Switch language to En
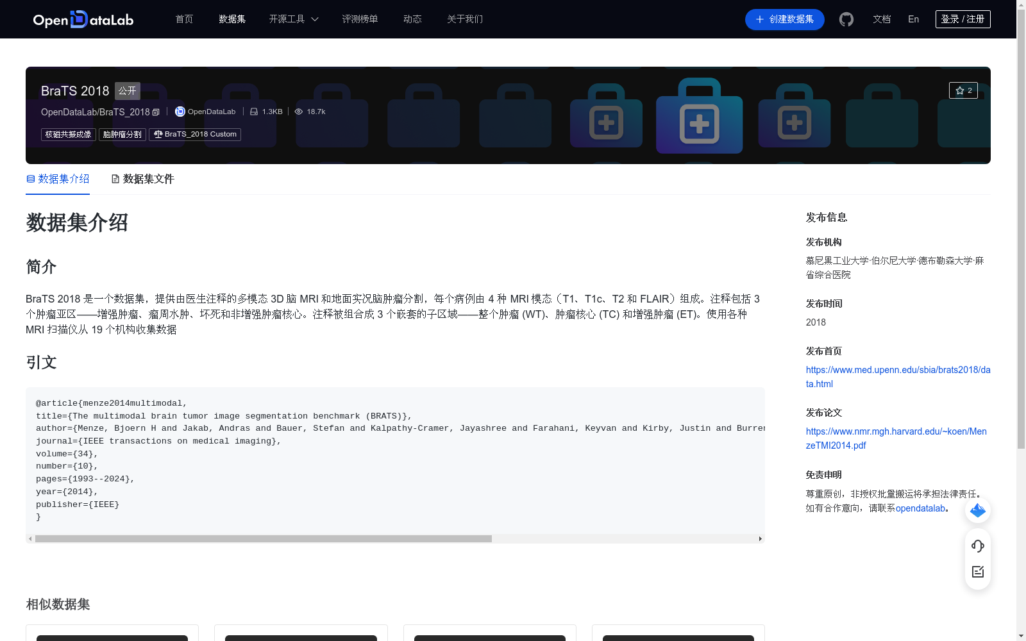The width and height of the screenshot is (1026, 641). pos(914,19)
